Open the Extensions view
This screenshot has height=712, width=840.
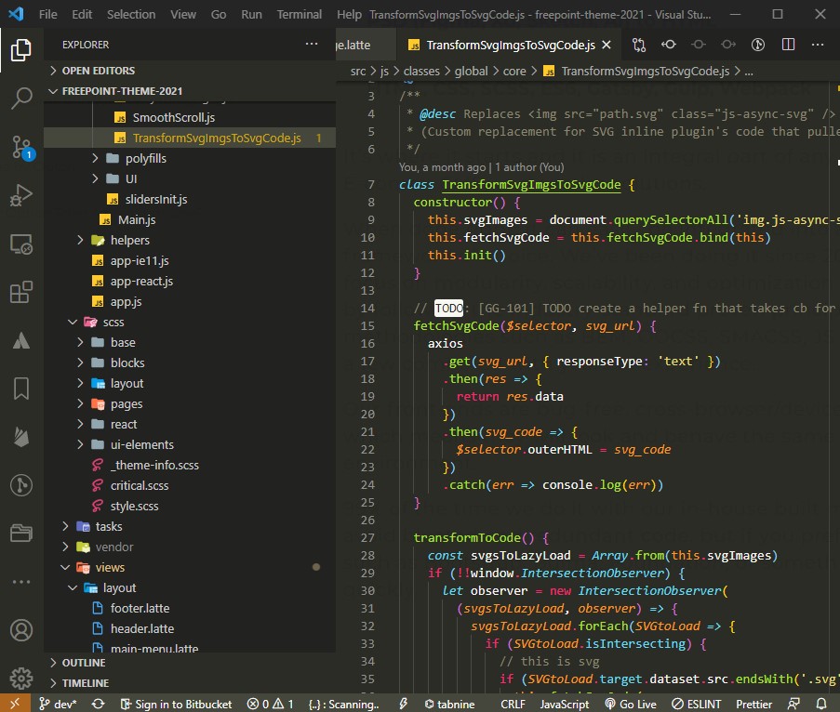pos(21,294)
